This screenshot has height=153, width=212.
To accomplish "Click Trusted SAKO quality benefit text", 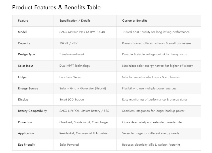I will [x=156, y=32].
